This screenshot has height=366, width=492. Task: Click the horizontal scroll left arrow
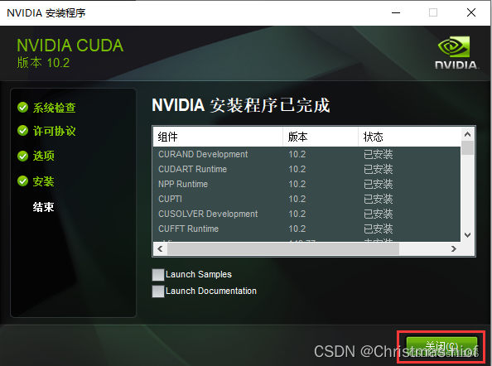pyautogui.click(x=160, y=249)
